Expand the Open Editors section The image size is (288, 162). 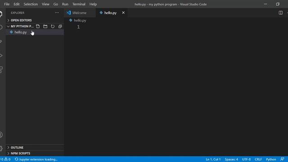(x=35, y=20)
